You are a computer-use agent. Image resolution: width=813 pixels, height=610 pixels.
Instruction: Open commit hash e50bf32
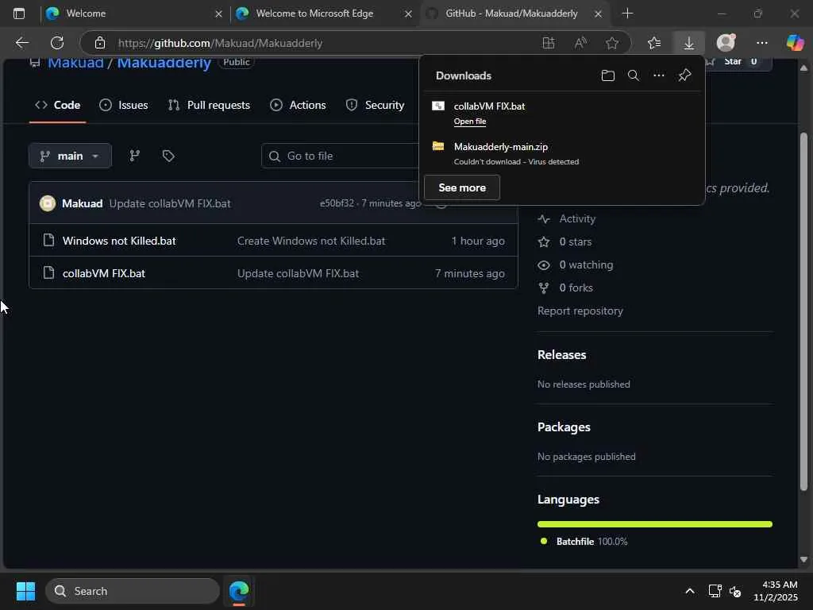click(337, 203)
